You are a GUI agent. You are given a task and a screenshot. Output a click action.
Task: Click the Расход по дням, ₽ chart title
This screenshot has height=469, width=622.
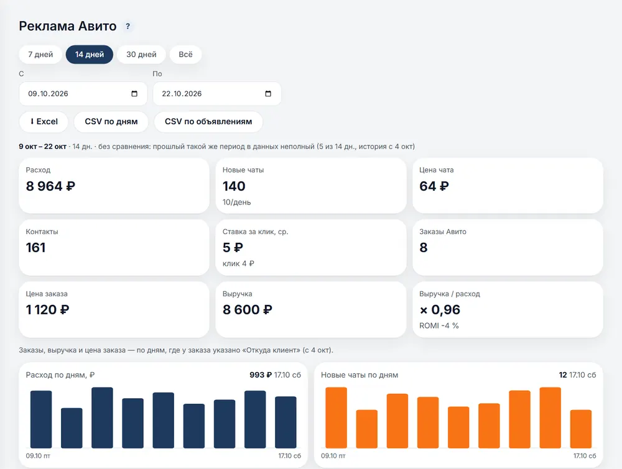[x=60, y=375]
